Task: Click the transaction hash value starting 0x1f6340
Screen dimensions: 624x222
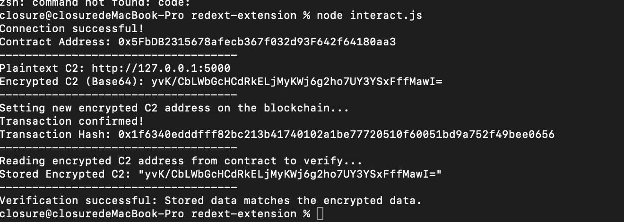Action: pos(336,135)
